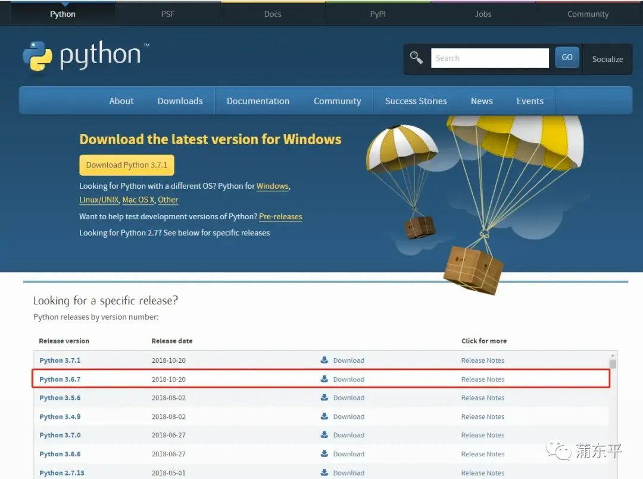Image resolution: width=643 pixels, height=479 pixels.
Task: Click the Release version column header
Action: tap(64, 341)
